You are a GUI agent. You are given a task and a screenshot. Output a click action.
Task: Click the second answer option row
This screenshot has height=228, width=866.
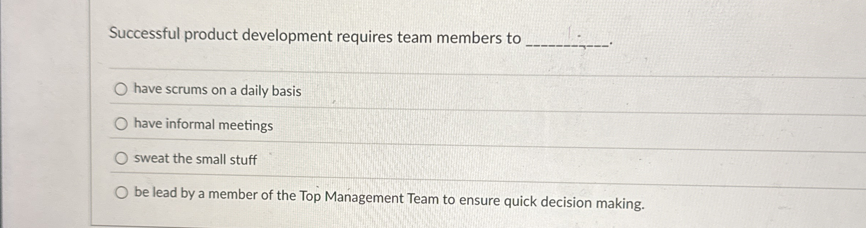361,124
